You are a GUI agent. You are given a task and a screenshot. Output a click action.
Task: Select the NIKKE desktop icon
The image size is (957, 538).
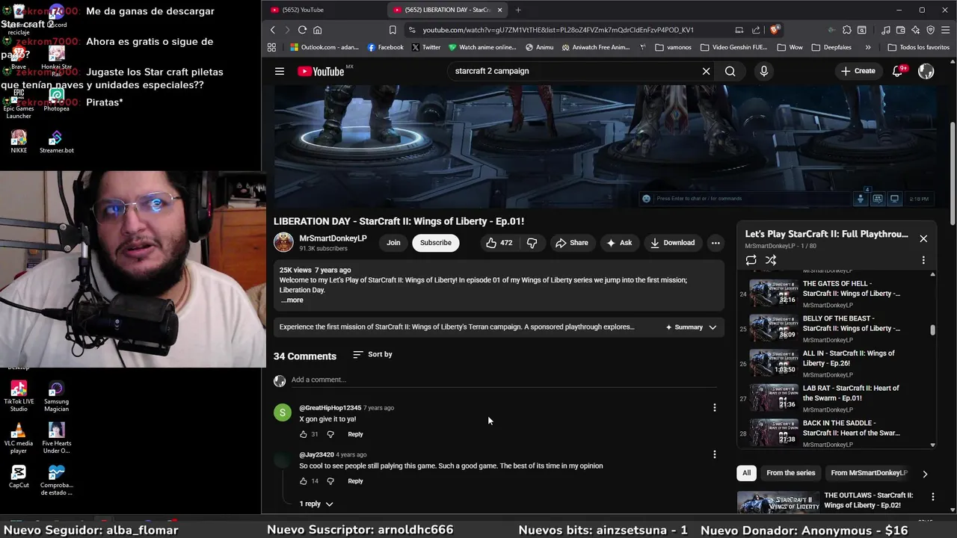pyautogui.click(x=19, y=141)
